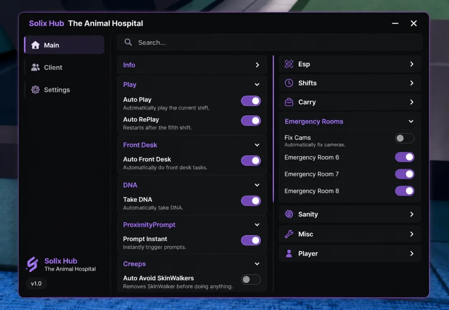449x310 pixels.
Task: Click the Sanity brain icon
Action: pyautogui.click(x=289, y=214)
